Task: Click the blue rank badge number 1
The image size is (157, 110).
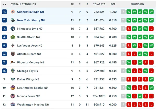Action: tap(4, 12)
